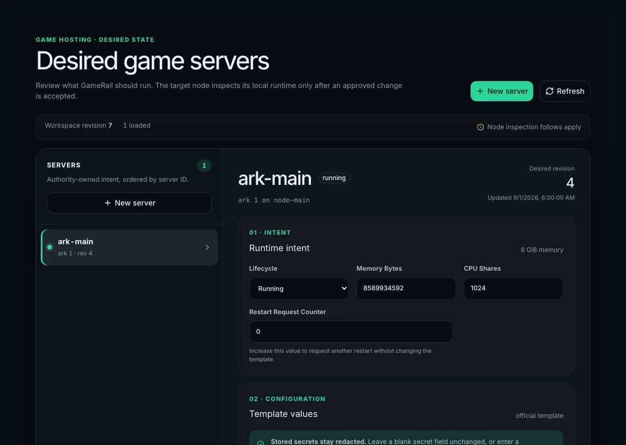The width and height of the screenshot is (626, 445).
Task: Click the Authority-owned intent description text
Action: (117, 180)
